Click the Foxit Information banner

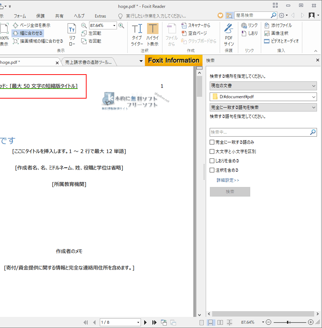click(x=174, y=61)
